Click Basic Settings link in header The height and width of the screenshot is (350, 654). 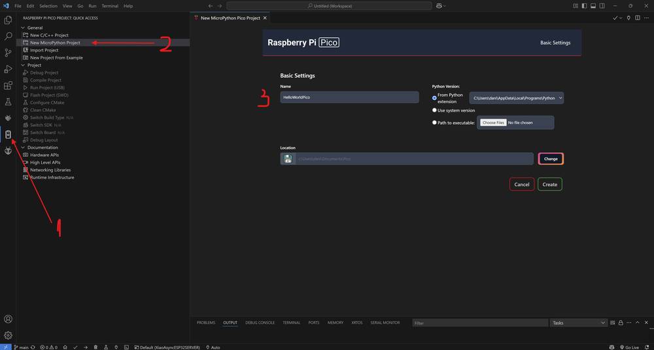coord(555,42)
